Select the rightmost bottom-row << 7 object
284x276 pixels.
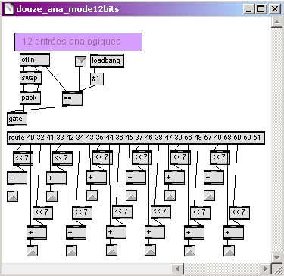[239, 212]
